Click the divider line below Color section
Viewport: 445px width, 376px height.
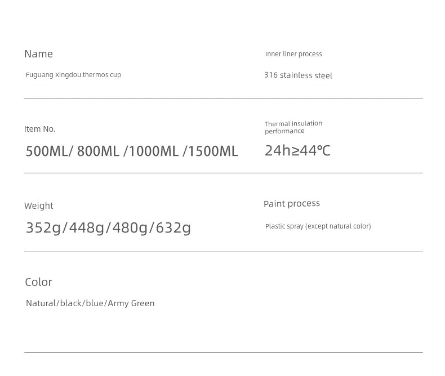[x=223, y=353]
